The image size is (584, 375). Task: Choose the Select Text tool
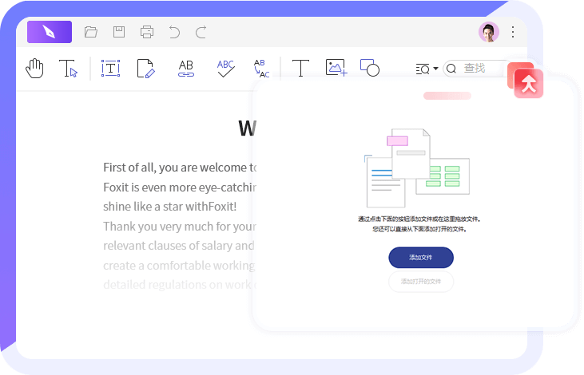pyautogui.click(x=69, y=69)
